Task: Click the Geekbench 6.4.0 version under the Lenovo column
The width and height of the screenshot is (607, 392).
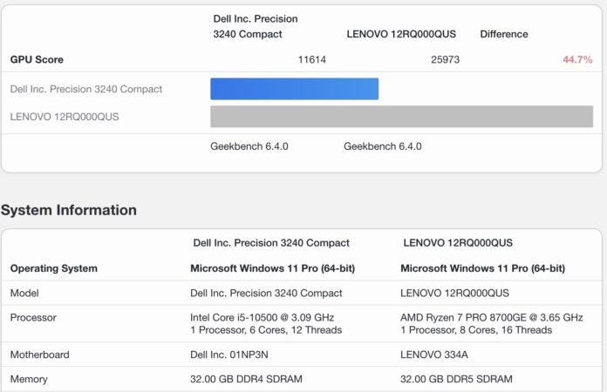Action: coord(383,146)
